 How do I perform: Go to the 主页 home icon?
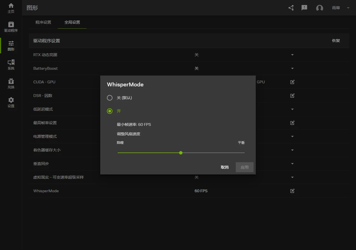coord(11,8)
